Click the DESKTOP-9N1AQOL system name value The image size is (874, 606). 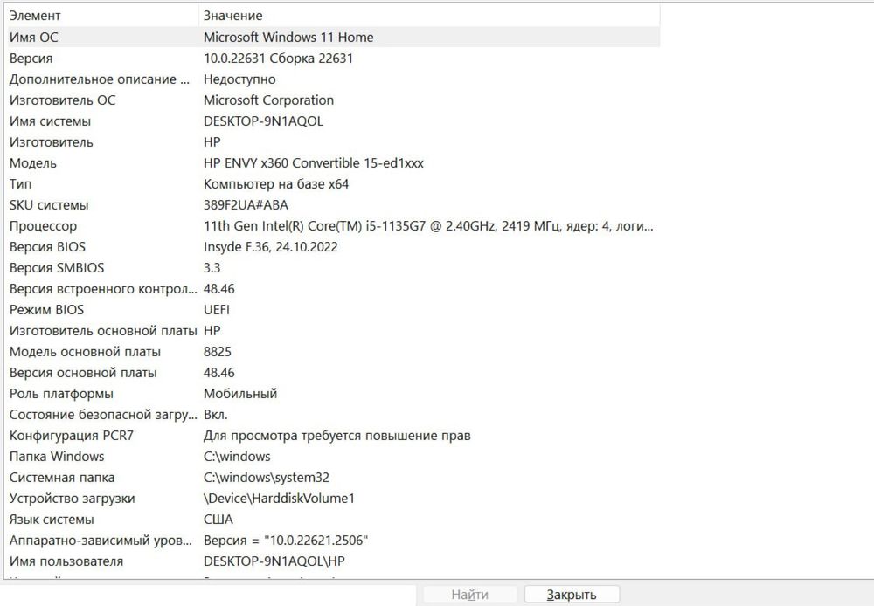pyautogui.click(x=263, y=121)
